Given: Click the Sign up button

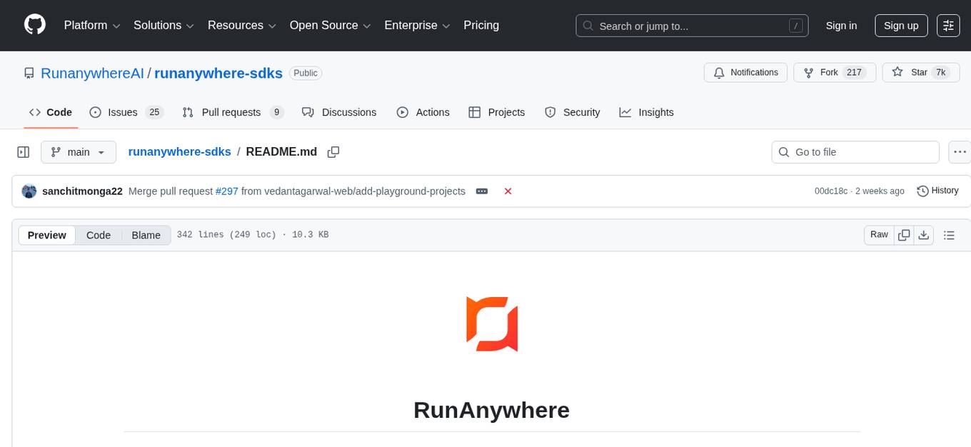Looking at the screenshot, I should 900,25.
